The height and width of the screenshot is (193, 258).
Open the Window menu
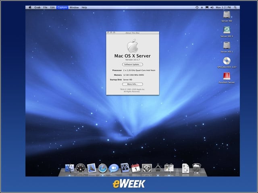(x=74, y=7)
